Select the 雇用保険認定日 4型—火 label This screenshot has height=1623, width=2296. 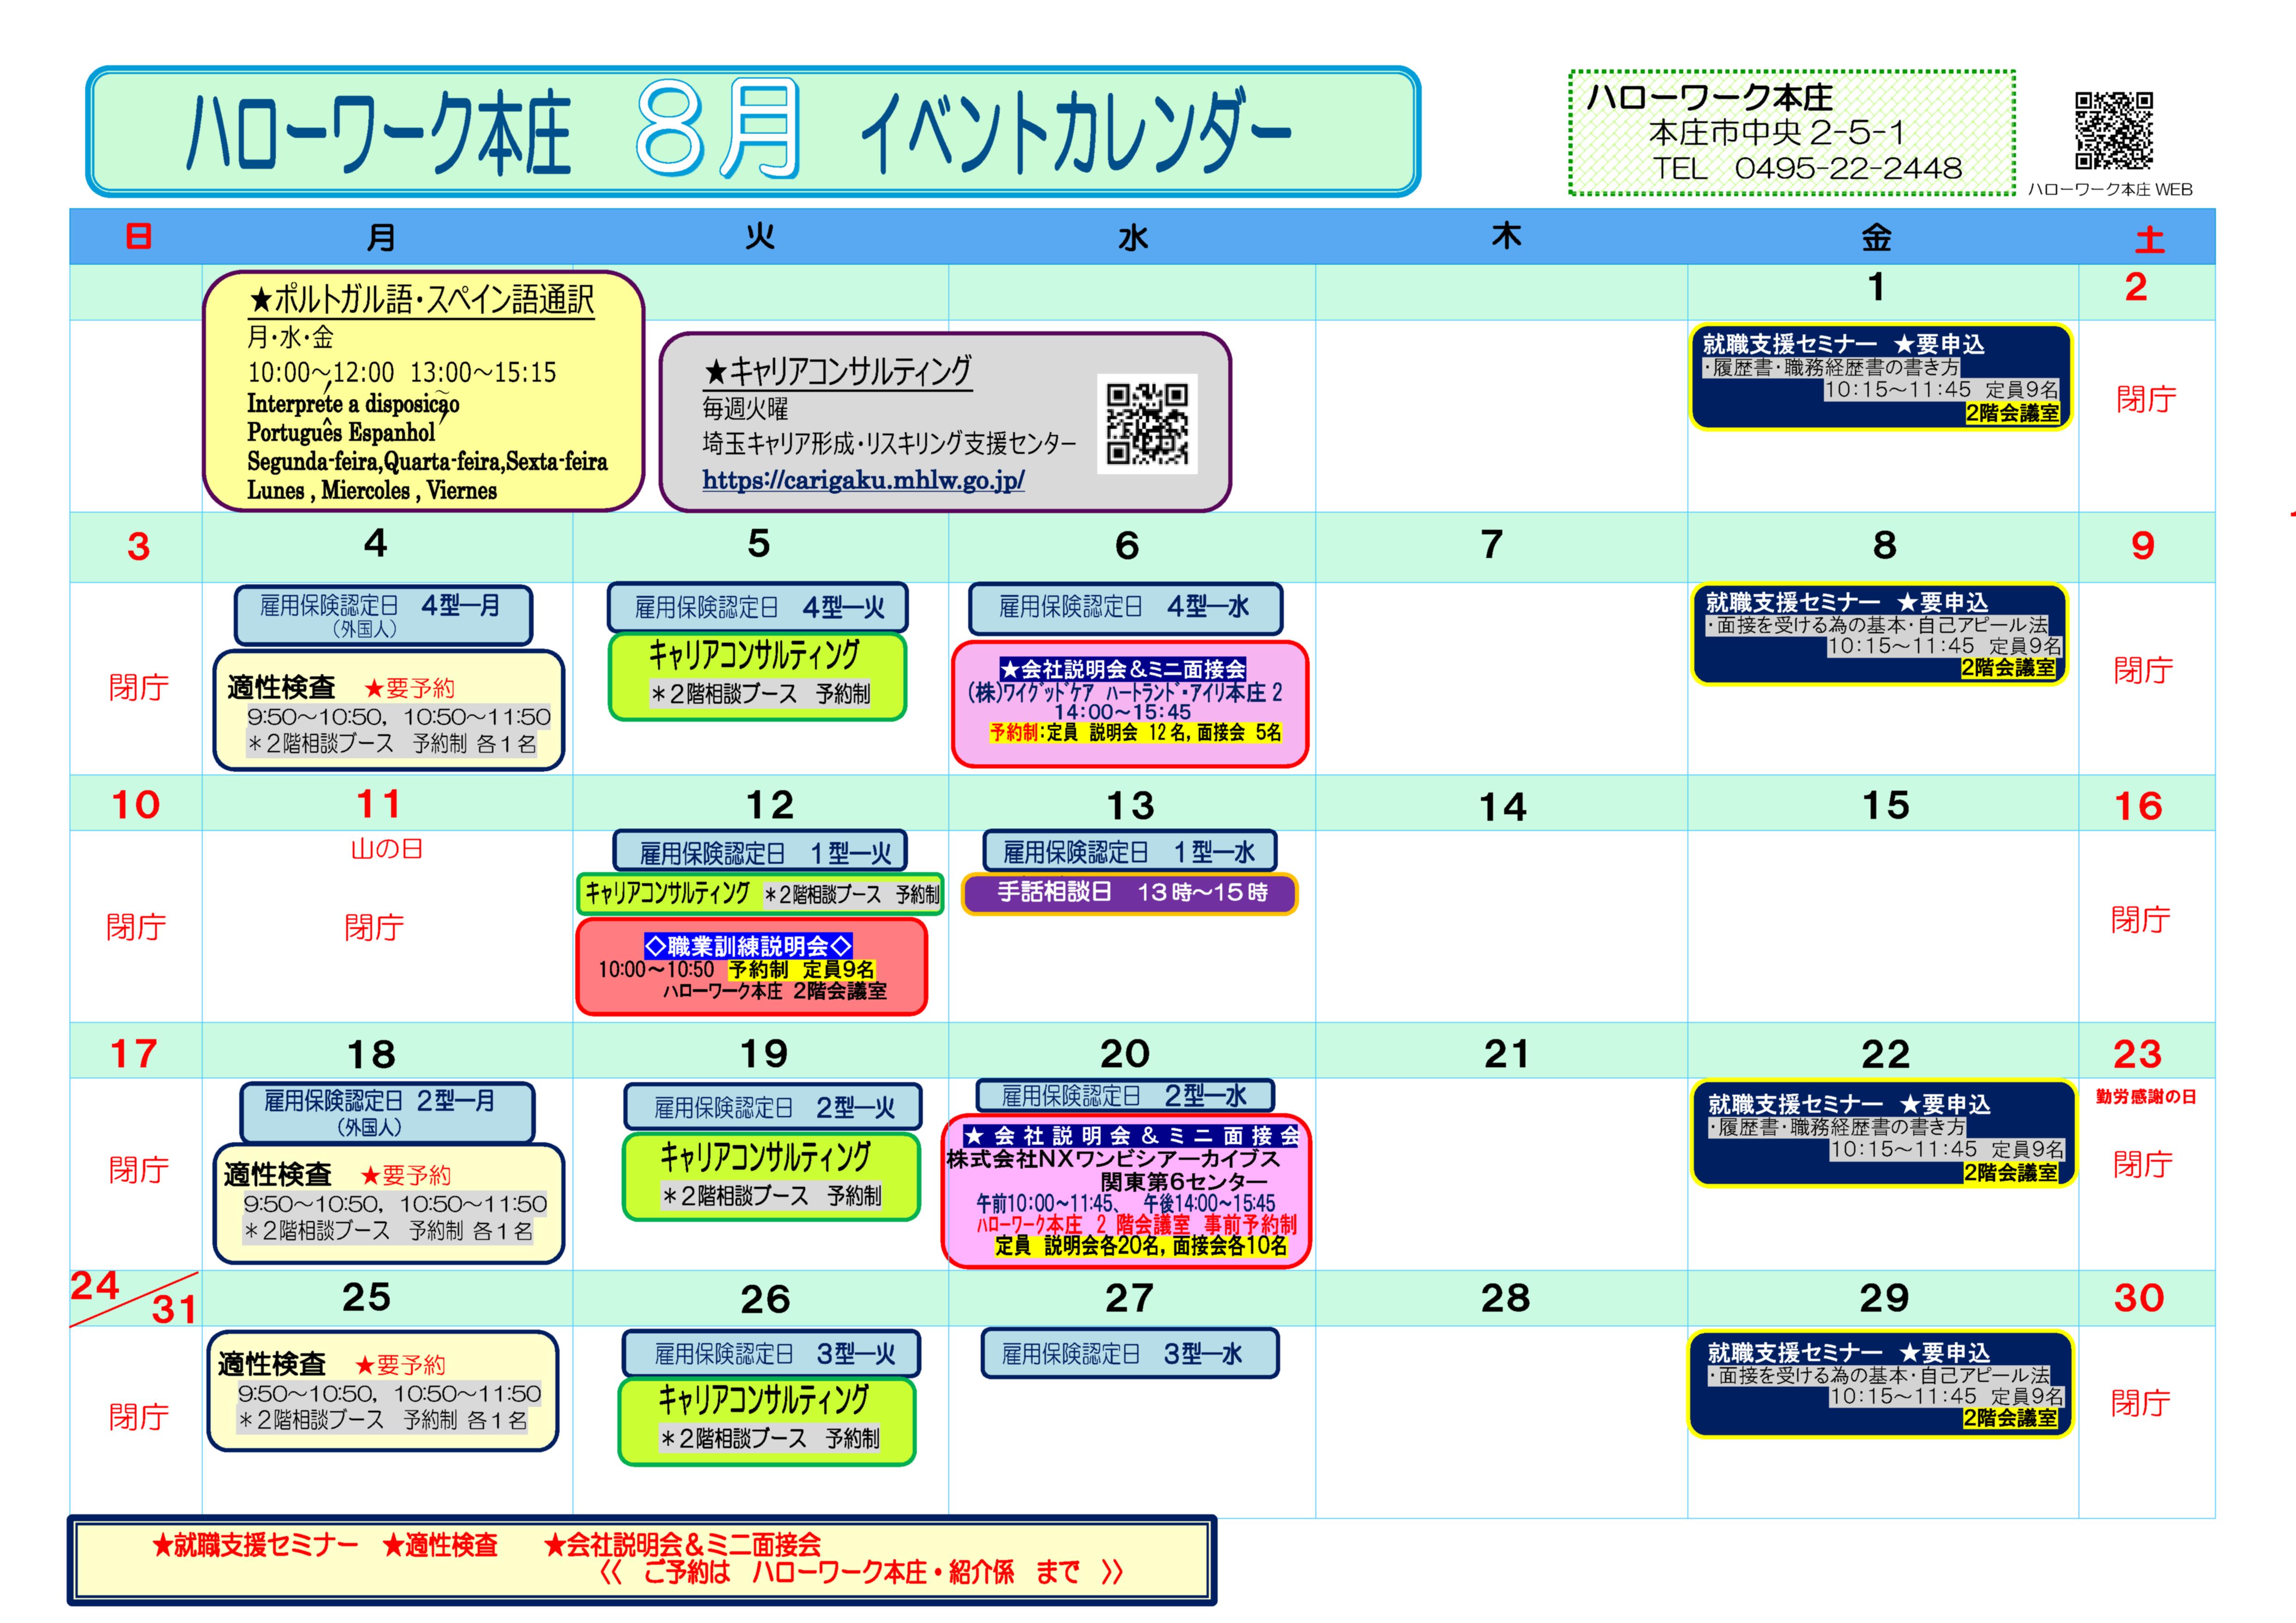758,607
